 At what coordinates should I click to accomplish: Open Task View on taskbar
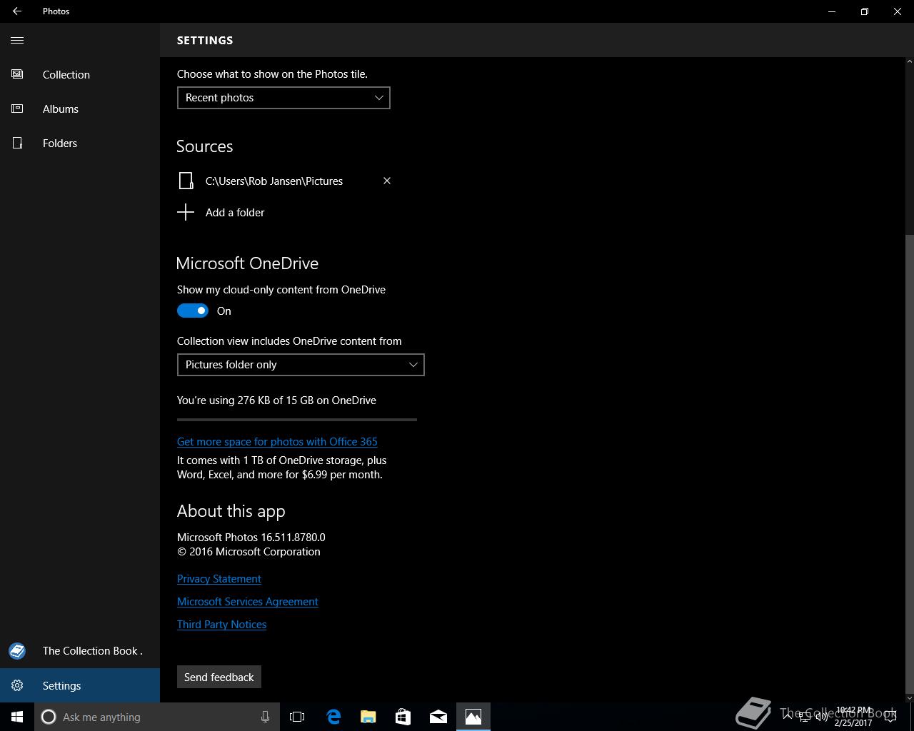pyautogui.click(x=297, y=717)
